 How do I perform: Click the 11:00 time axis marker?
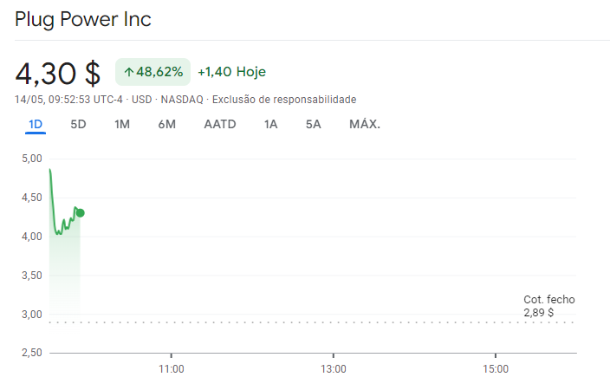(172, 369)
